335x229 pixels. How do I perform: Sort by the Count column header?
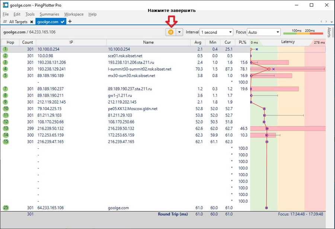(x=28, y=42)
